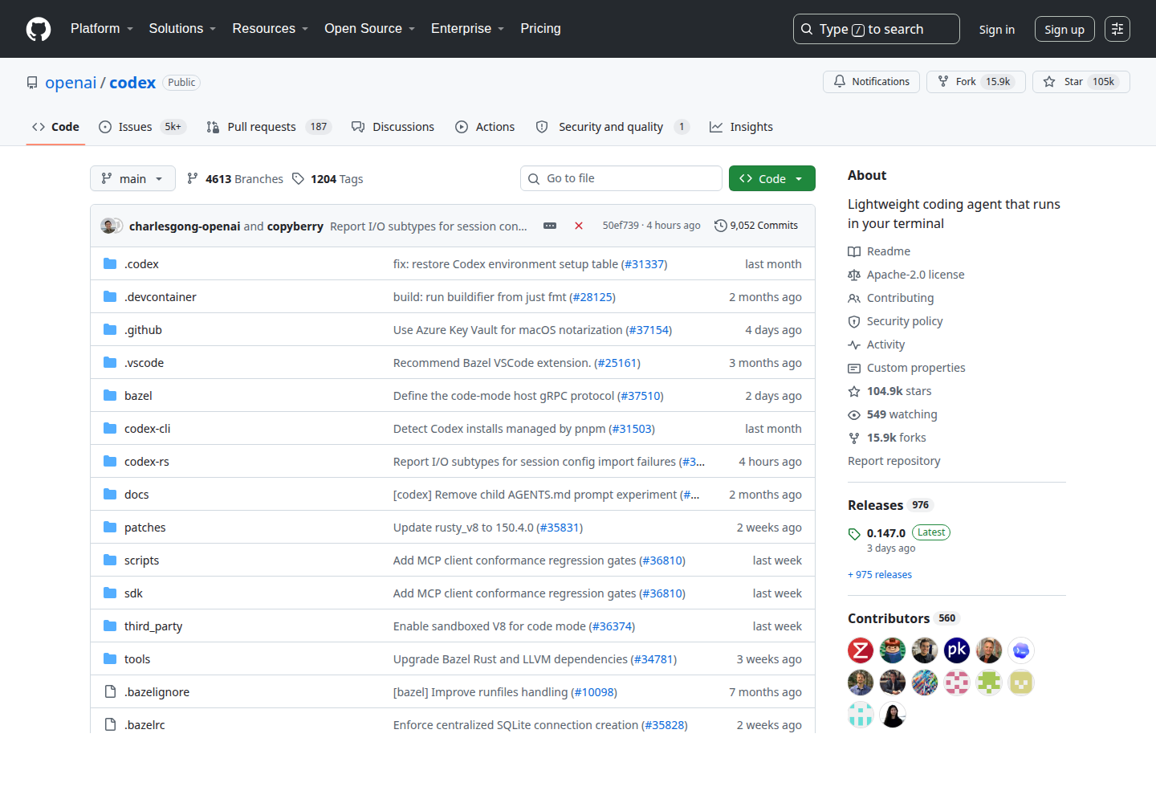This screenshot has width=1156, height=803.
Task: View the + 975 releases link
Action: coord(880,575)
